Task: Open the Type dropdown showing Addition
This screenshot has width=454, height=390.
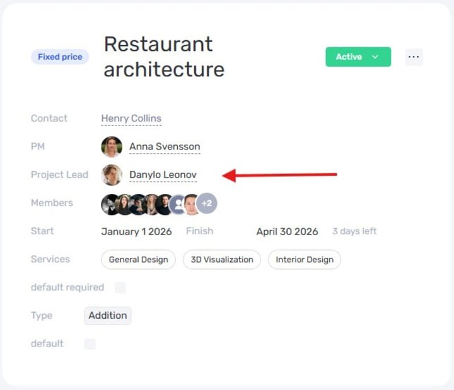Action: coord(108,316)
